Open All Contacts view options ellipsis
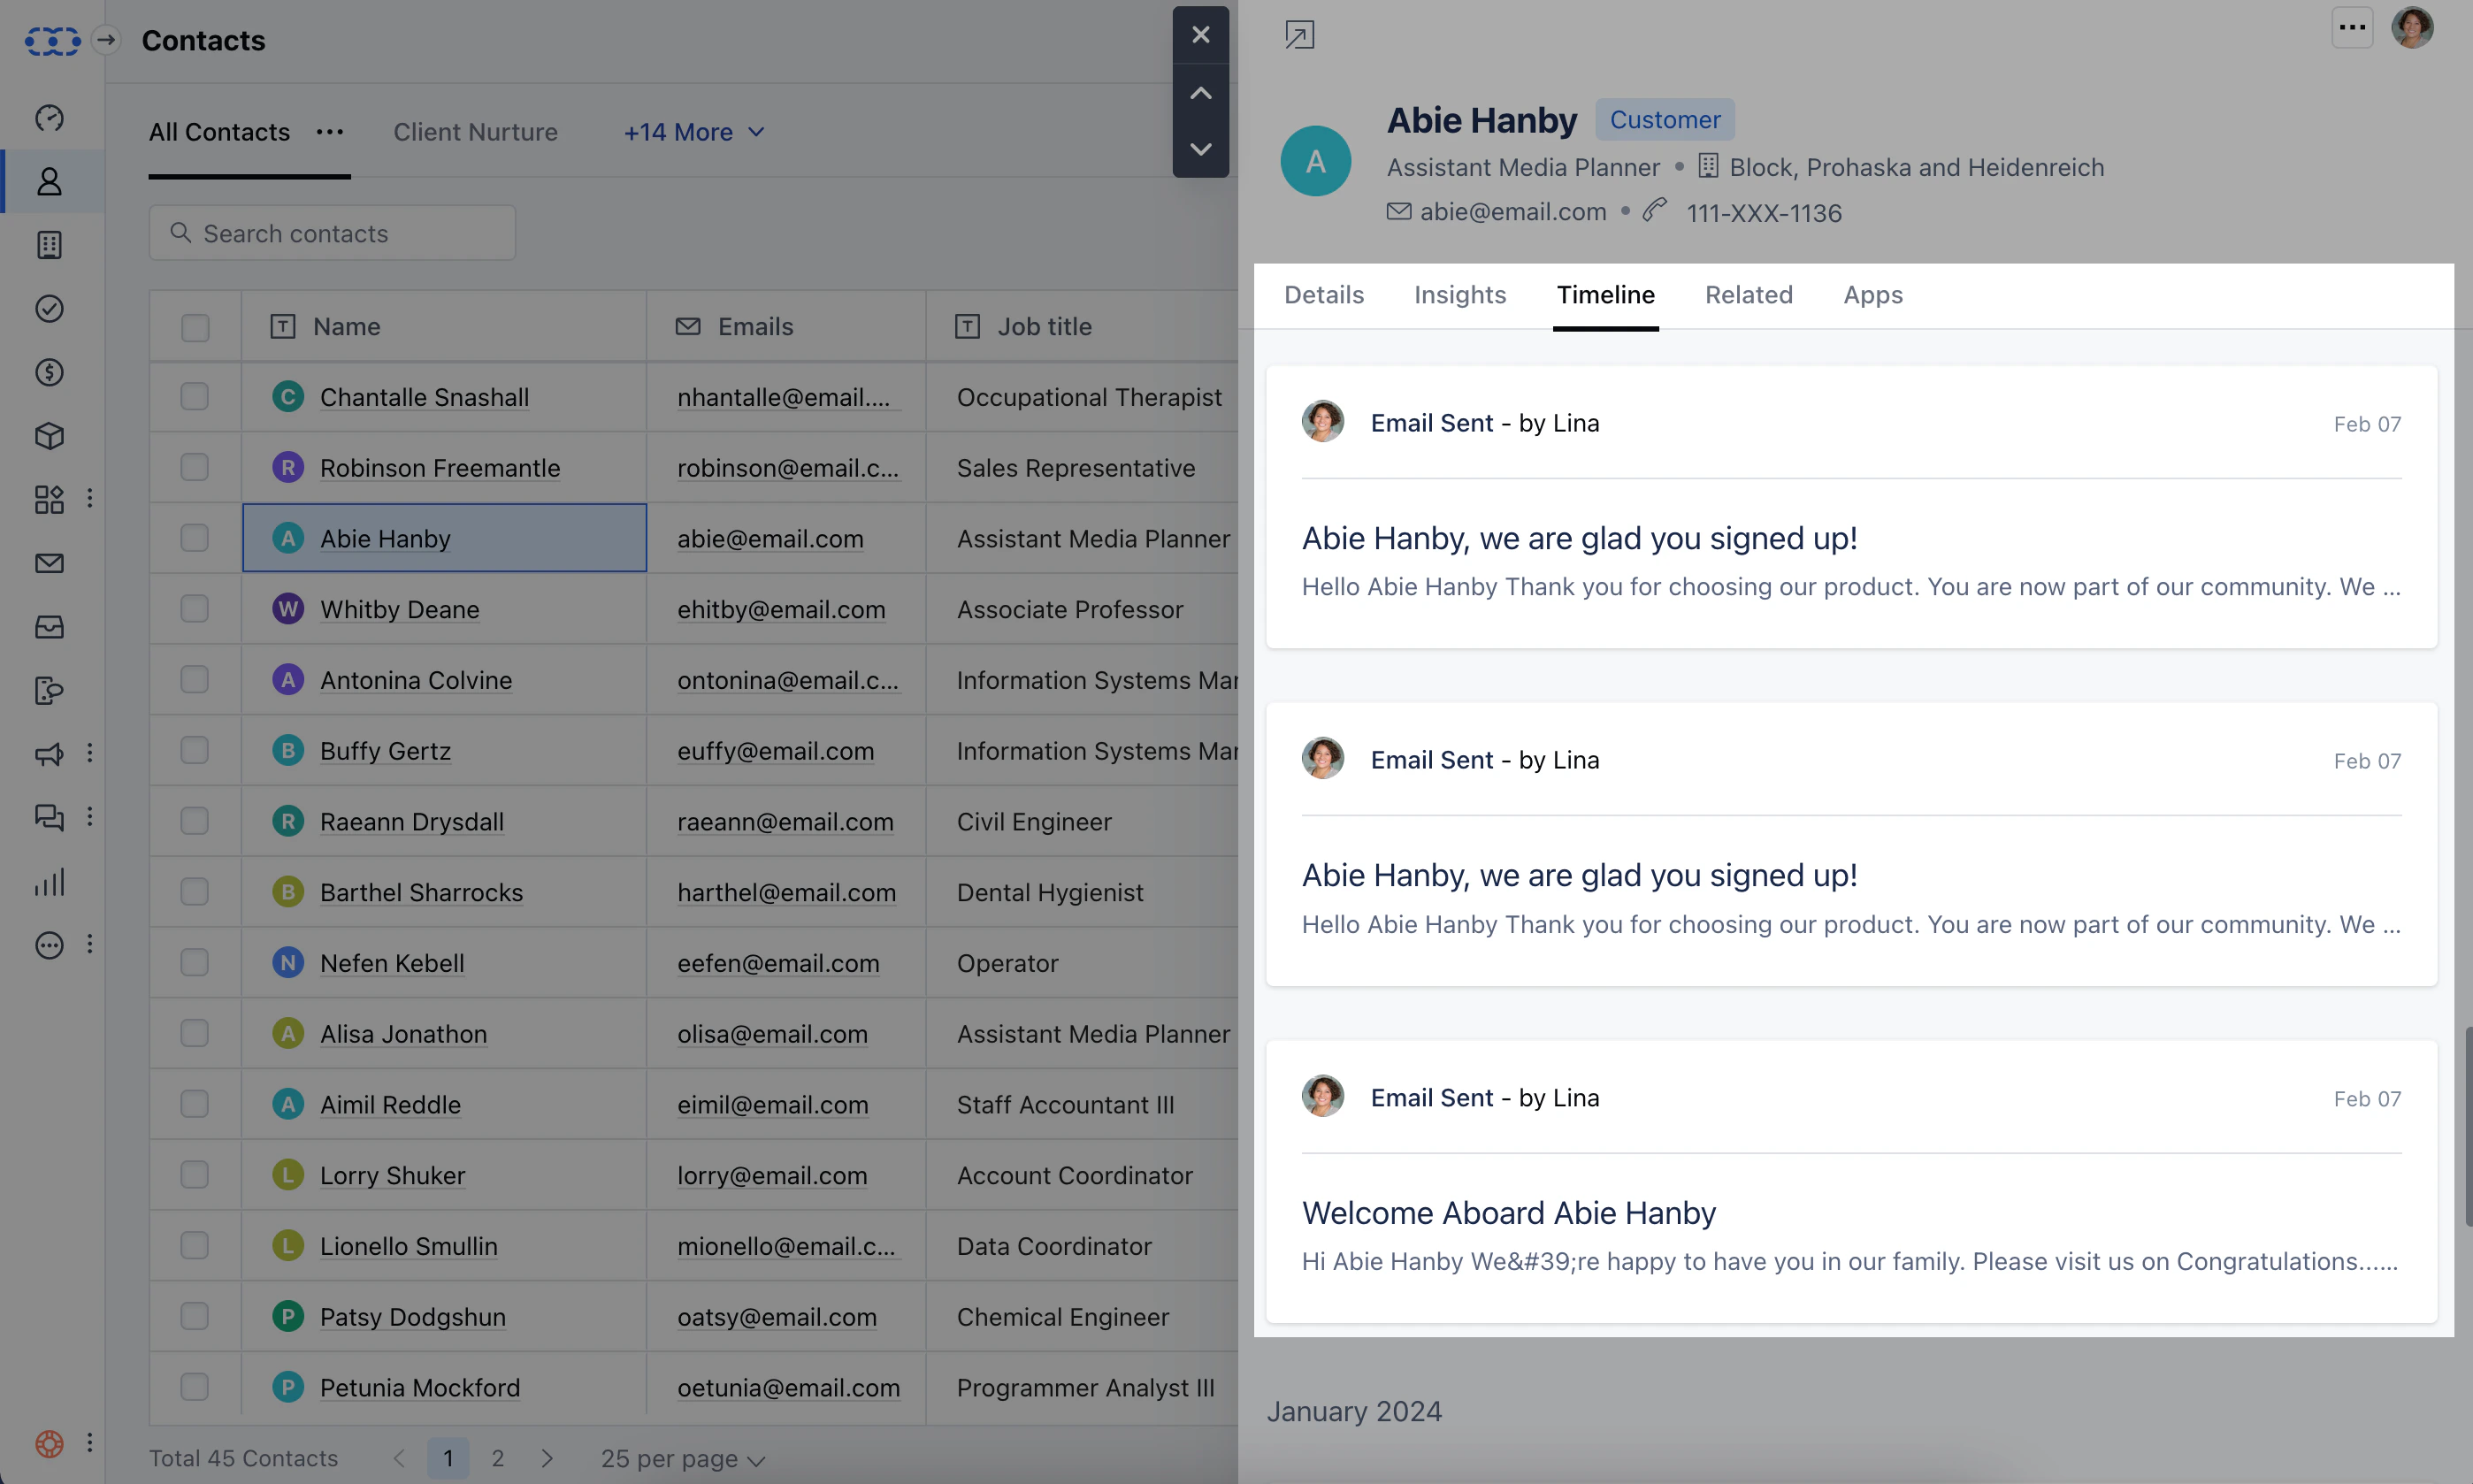2473x1484 pixels. click(329, 132)
